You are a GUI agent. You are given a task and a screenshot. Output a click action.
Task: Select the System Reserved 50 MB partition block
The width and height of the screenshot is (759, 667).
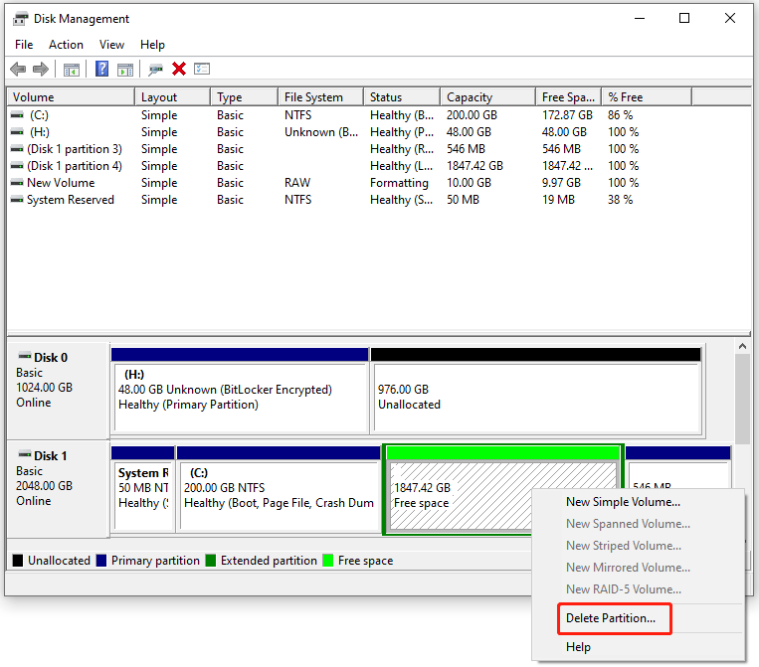(x=143, y=488)
